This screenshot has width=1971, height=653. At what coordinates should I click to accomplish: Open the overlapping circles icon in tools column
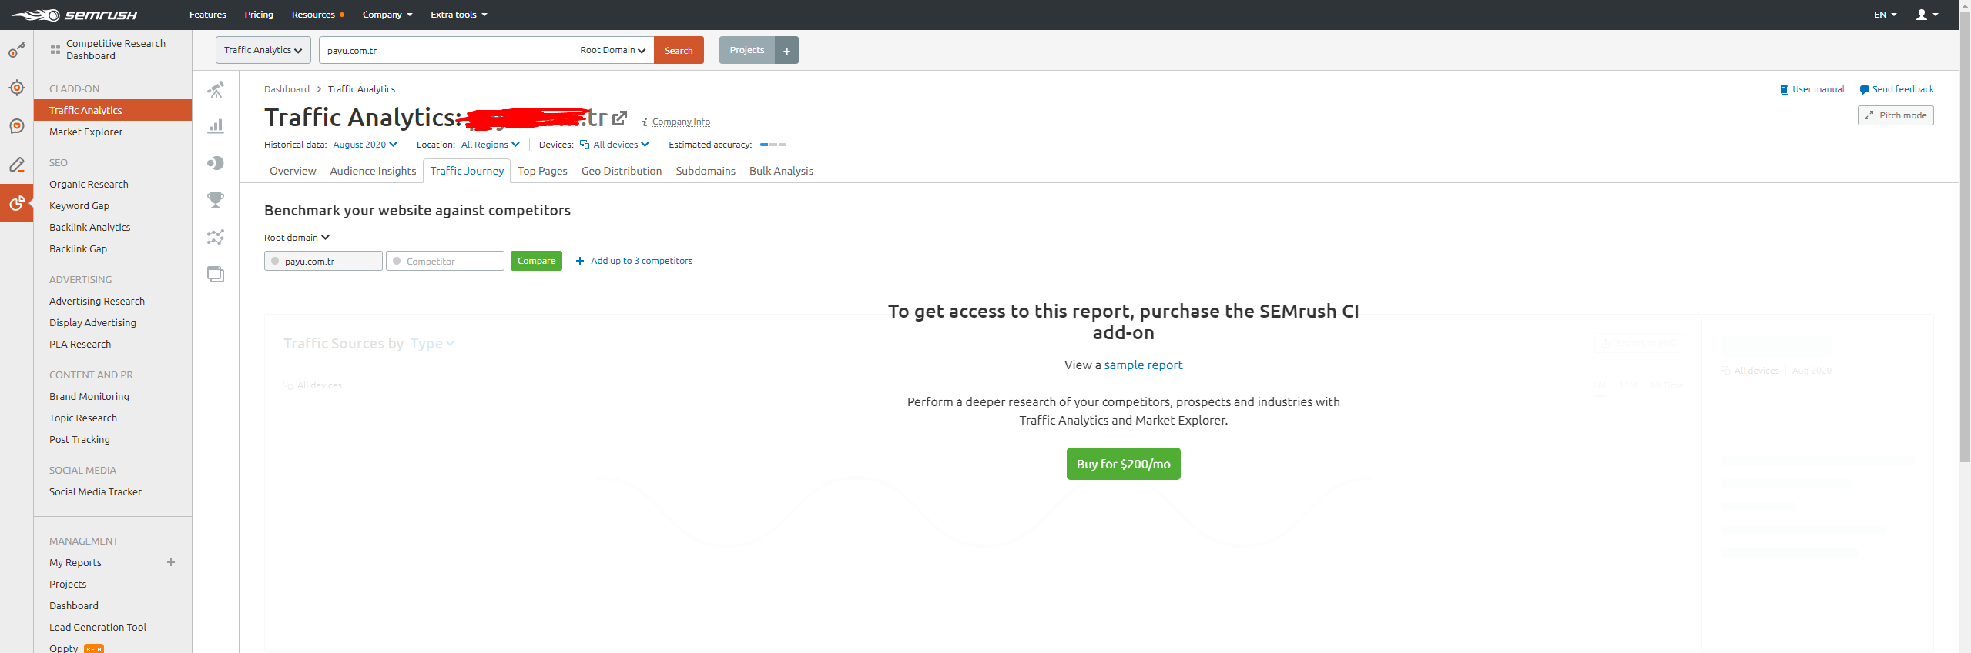(216, 163)
